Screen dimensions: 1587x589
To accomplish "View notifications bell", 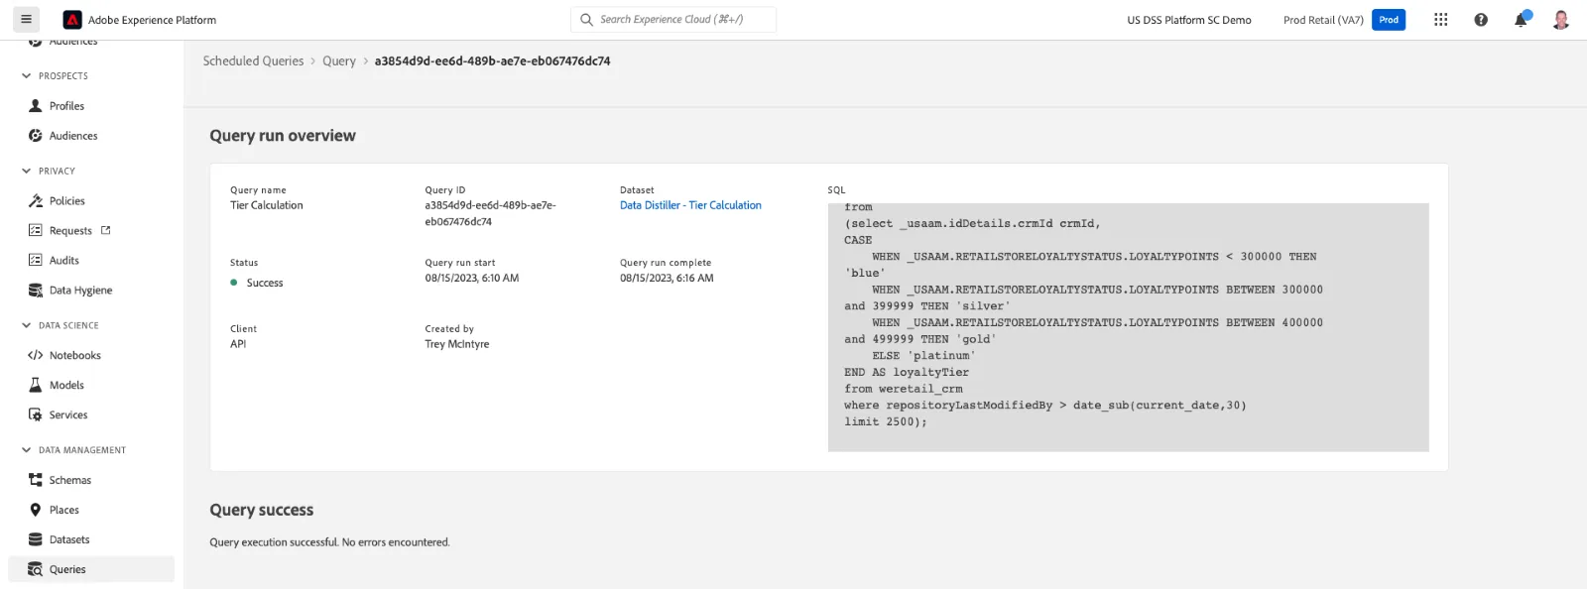I will (1521, 20).
